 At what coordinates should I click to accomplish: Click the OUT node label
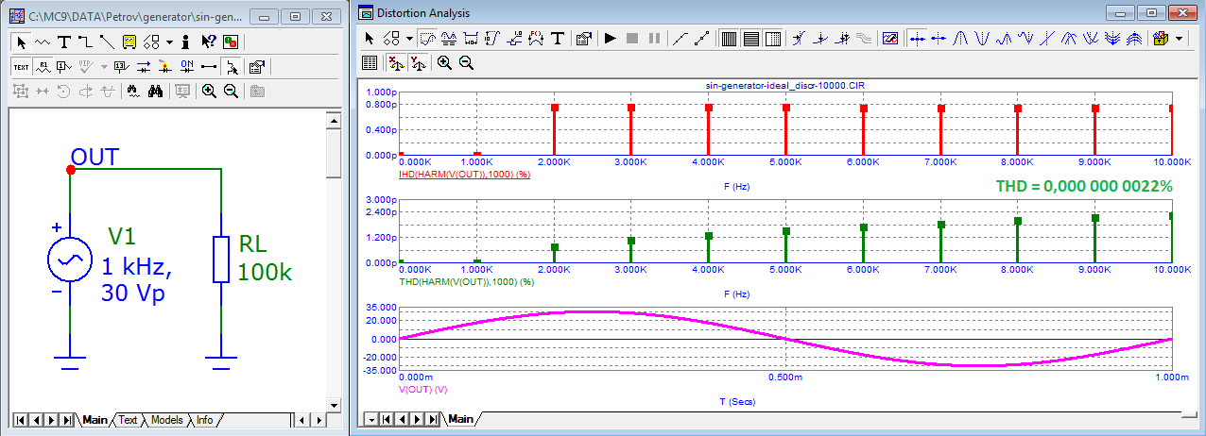point(95,157)
